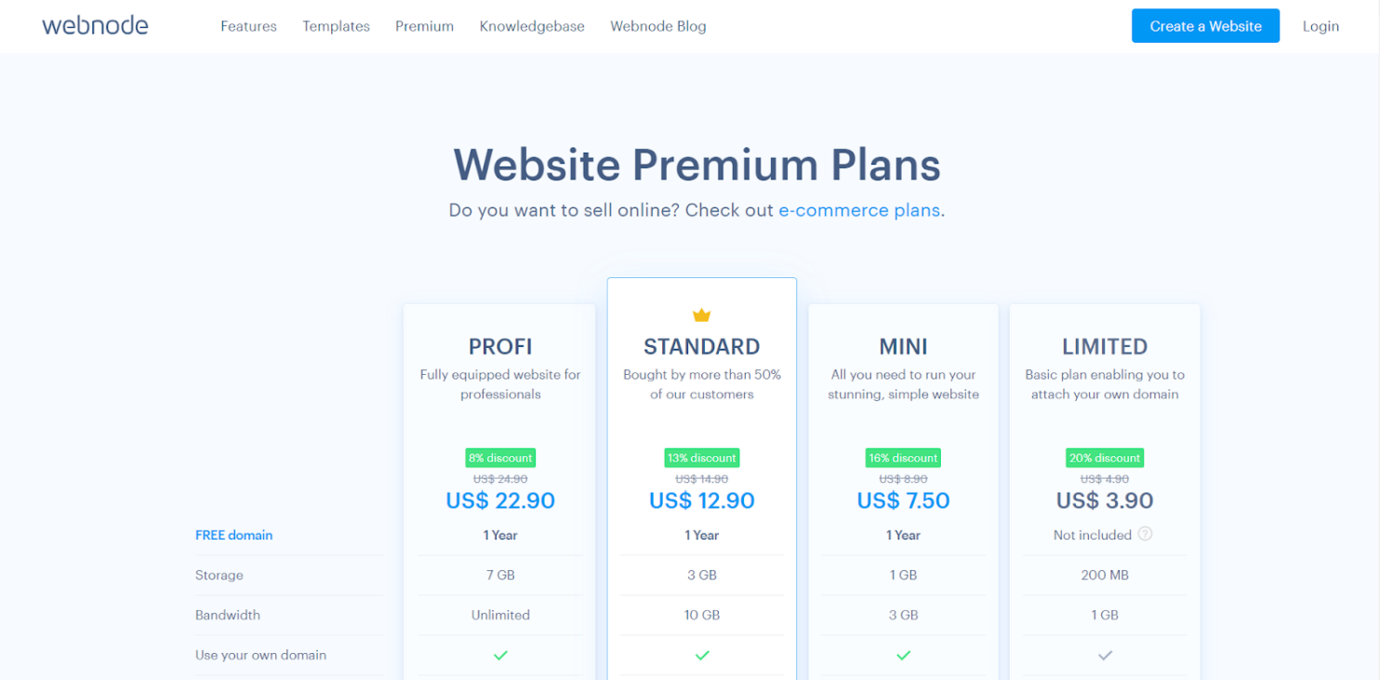
Task: Click the green checkmark in PROFI column
Action: click(x=500, y=655)
